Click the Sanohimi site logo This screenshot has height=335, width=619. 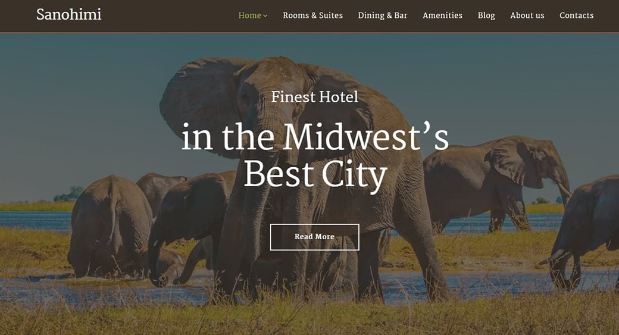tap(68, 15)
